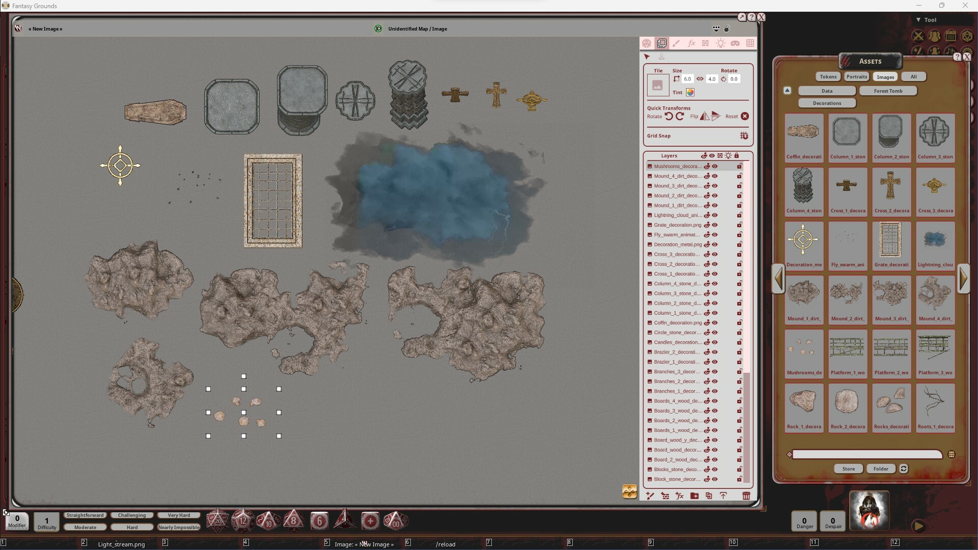Collapse the Assets panel with left arrow
978x550 pixels.
tap(778, 279)
